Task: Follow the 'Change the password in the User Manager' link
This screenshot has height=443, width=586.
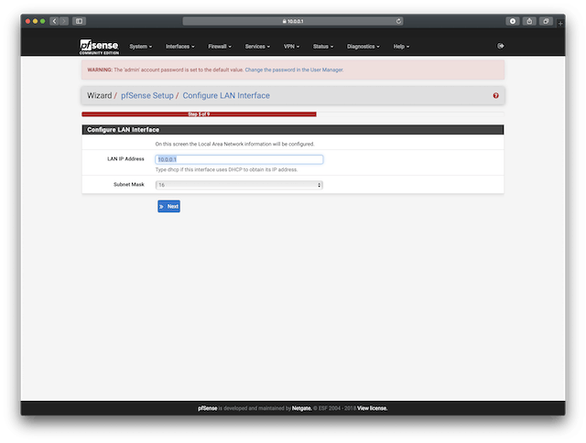Action: (x=294, y=70)
